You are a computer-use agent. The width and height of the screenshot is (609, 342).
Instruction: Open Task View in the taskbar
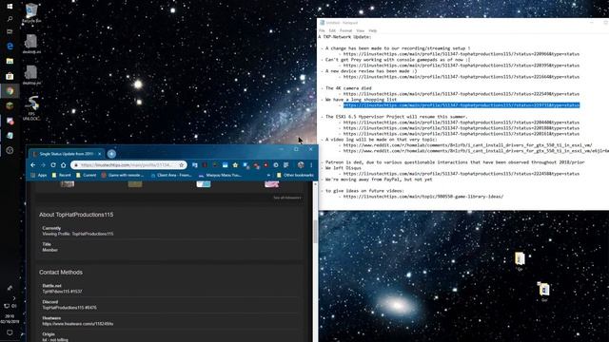tap(10, 31)
